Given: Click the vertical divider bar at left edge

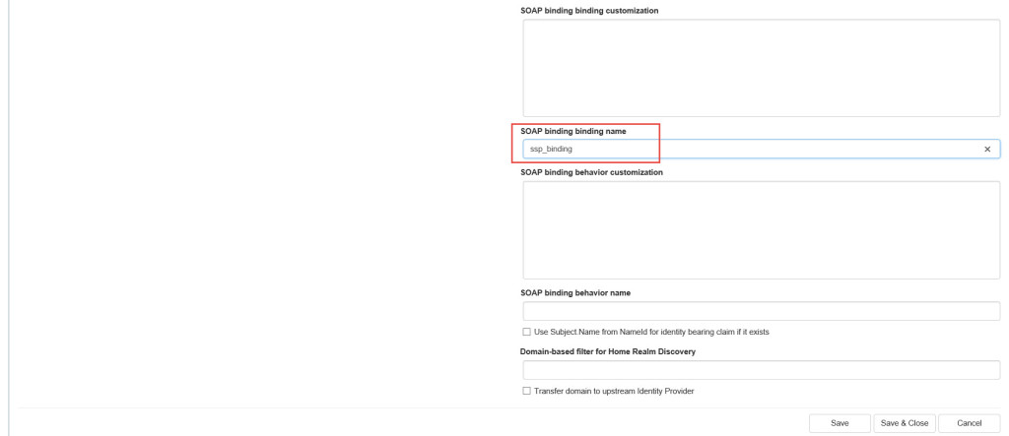Looking at the screenshot, I should 8,218.
